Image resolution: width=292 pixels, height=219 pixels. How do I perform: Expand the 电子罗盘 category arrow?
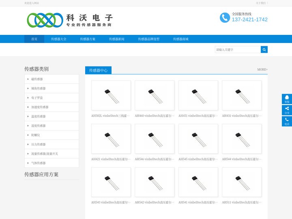point(28,98)
